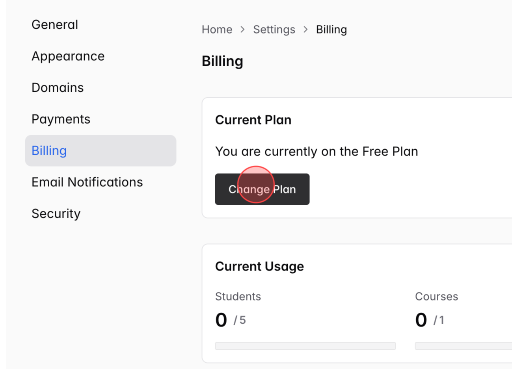Click the Current Plan card title
Screen dimensions: 512x369
(x=253, y=120)
